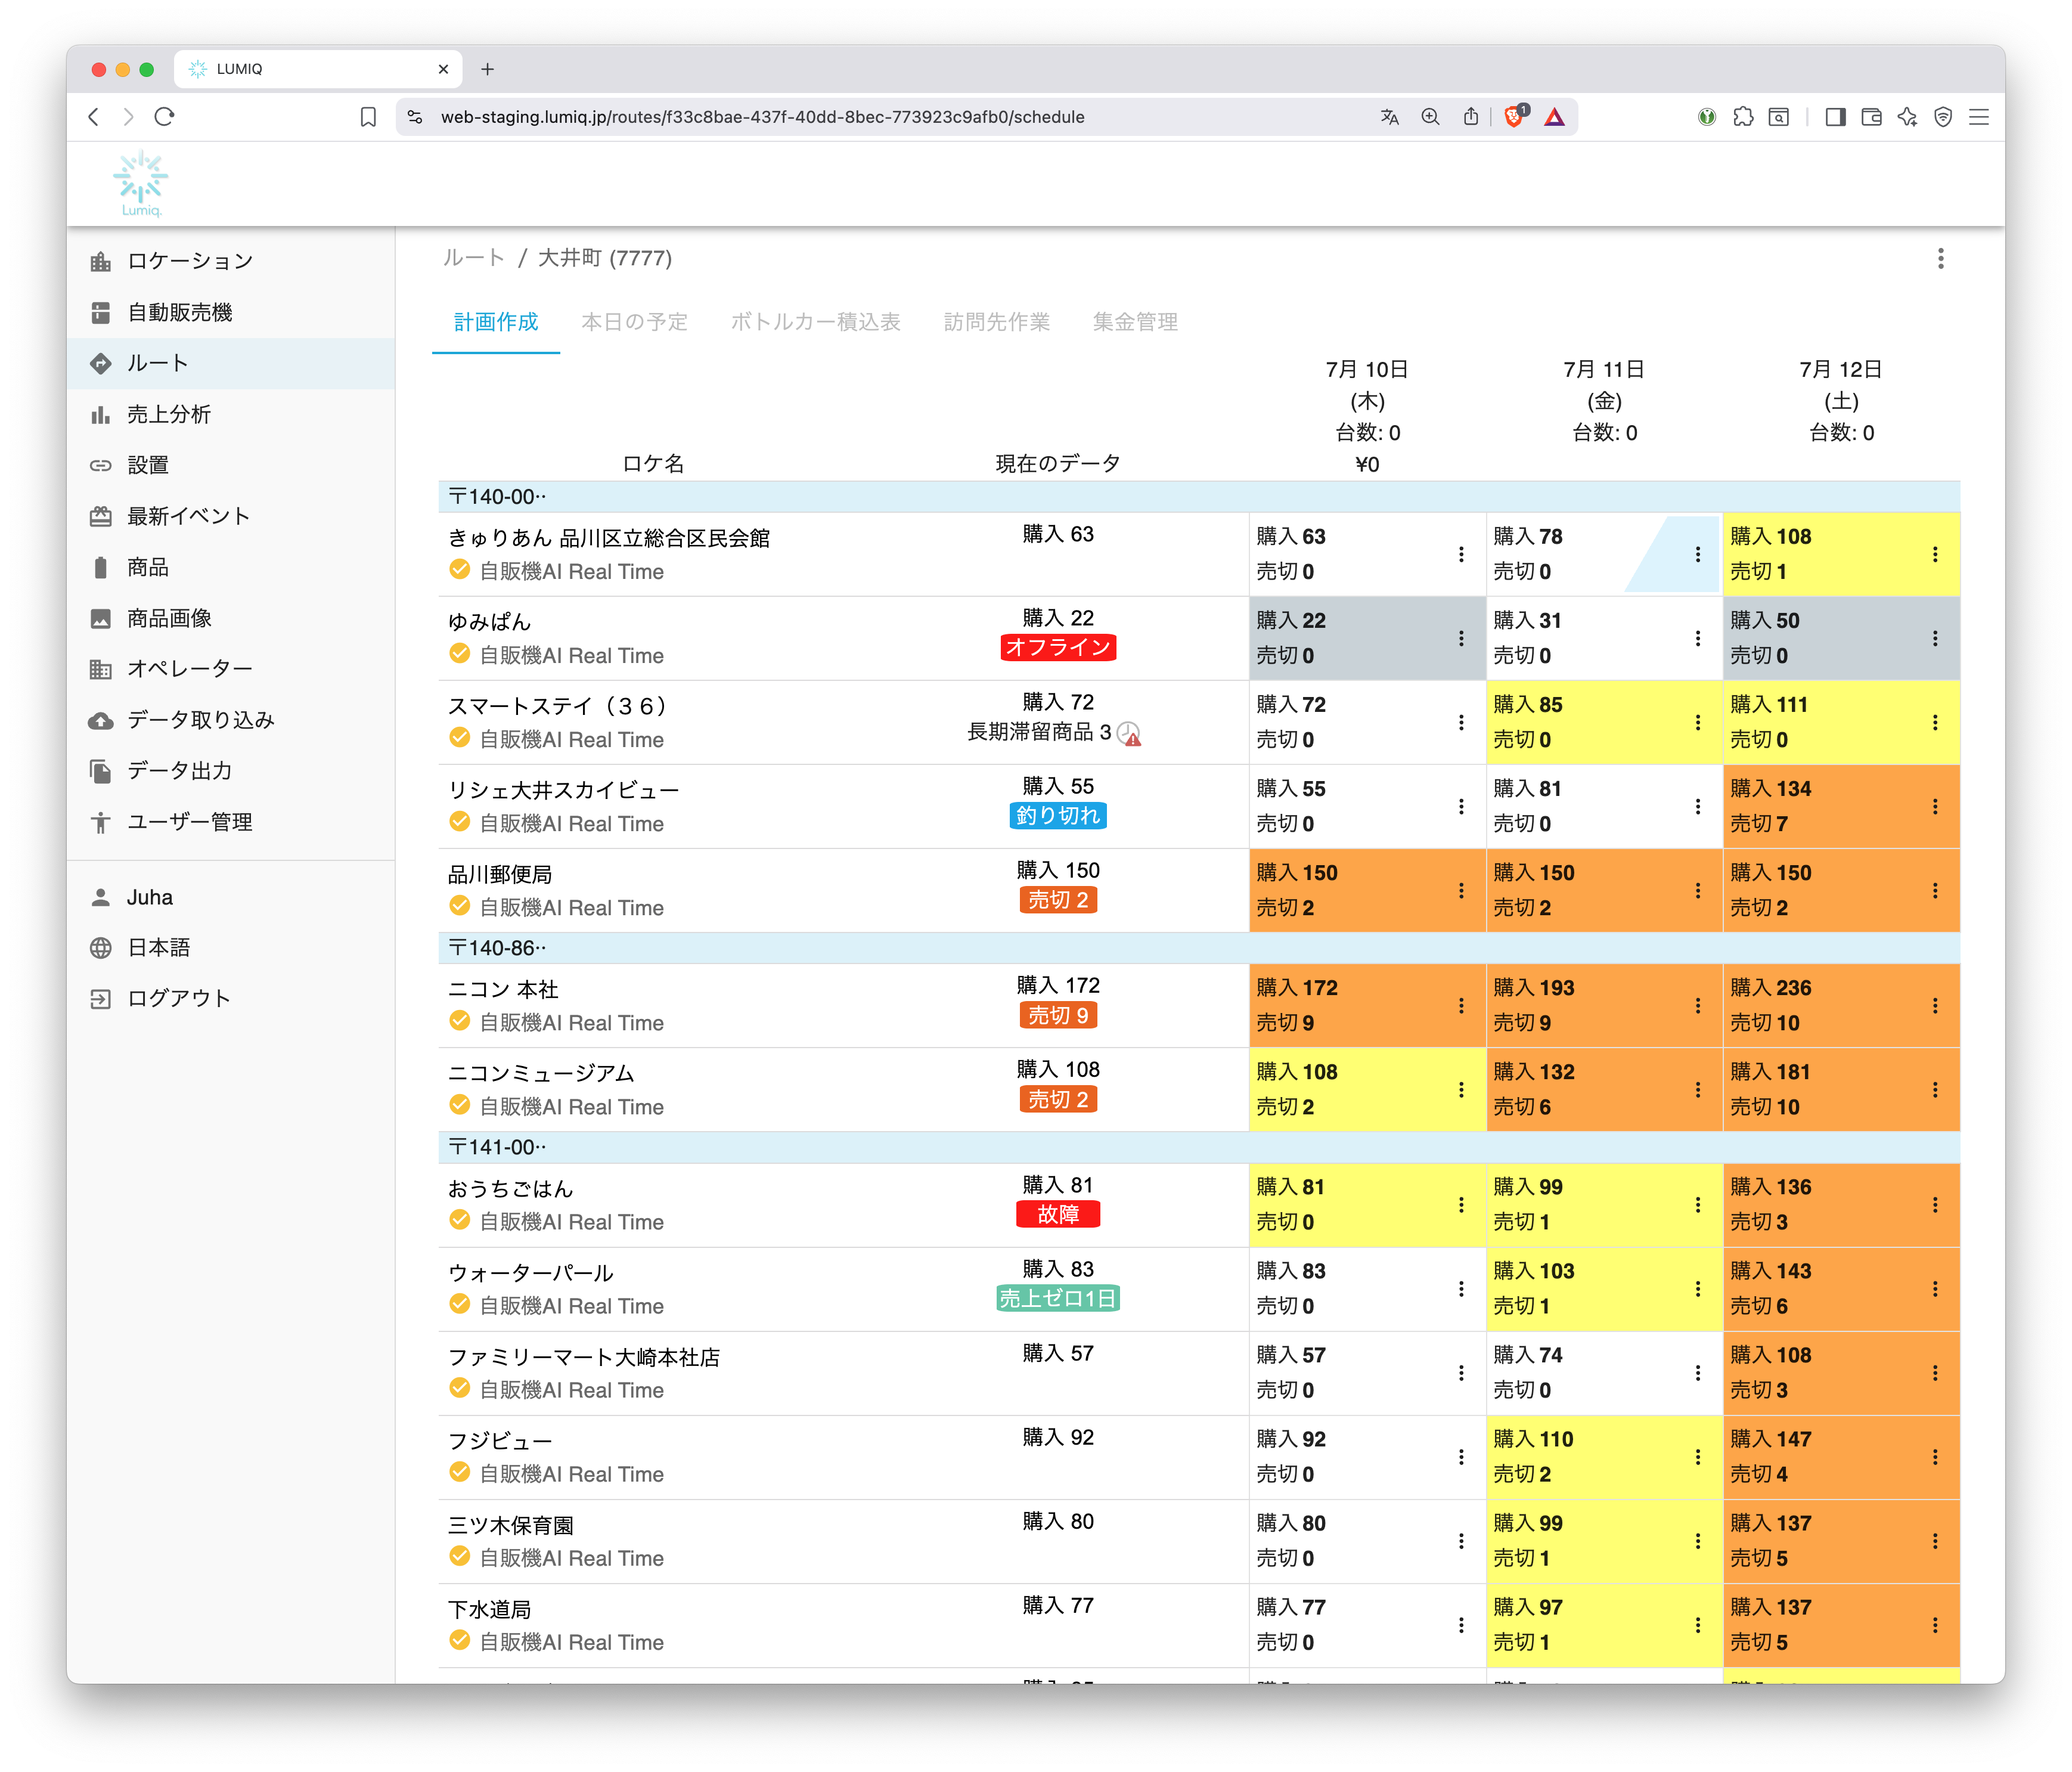
Task: Bookmark this page in address bar
Action: [368, 117]
